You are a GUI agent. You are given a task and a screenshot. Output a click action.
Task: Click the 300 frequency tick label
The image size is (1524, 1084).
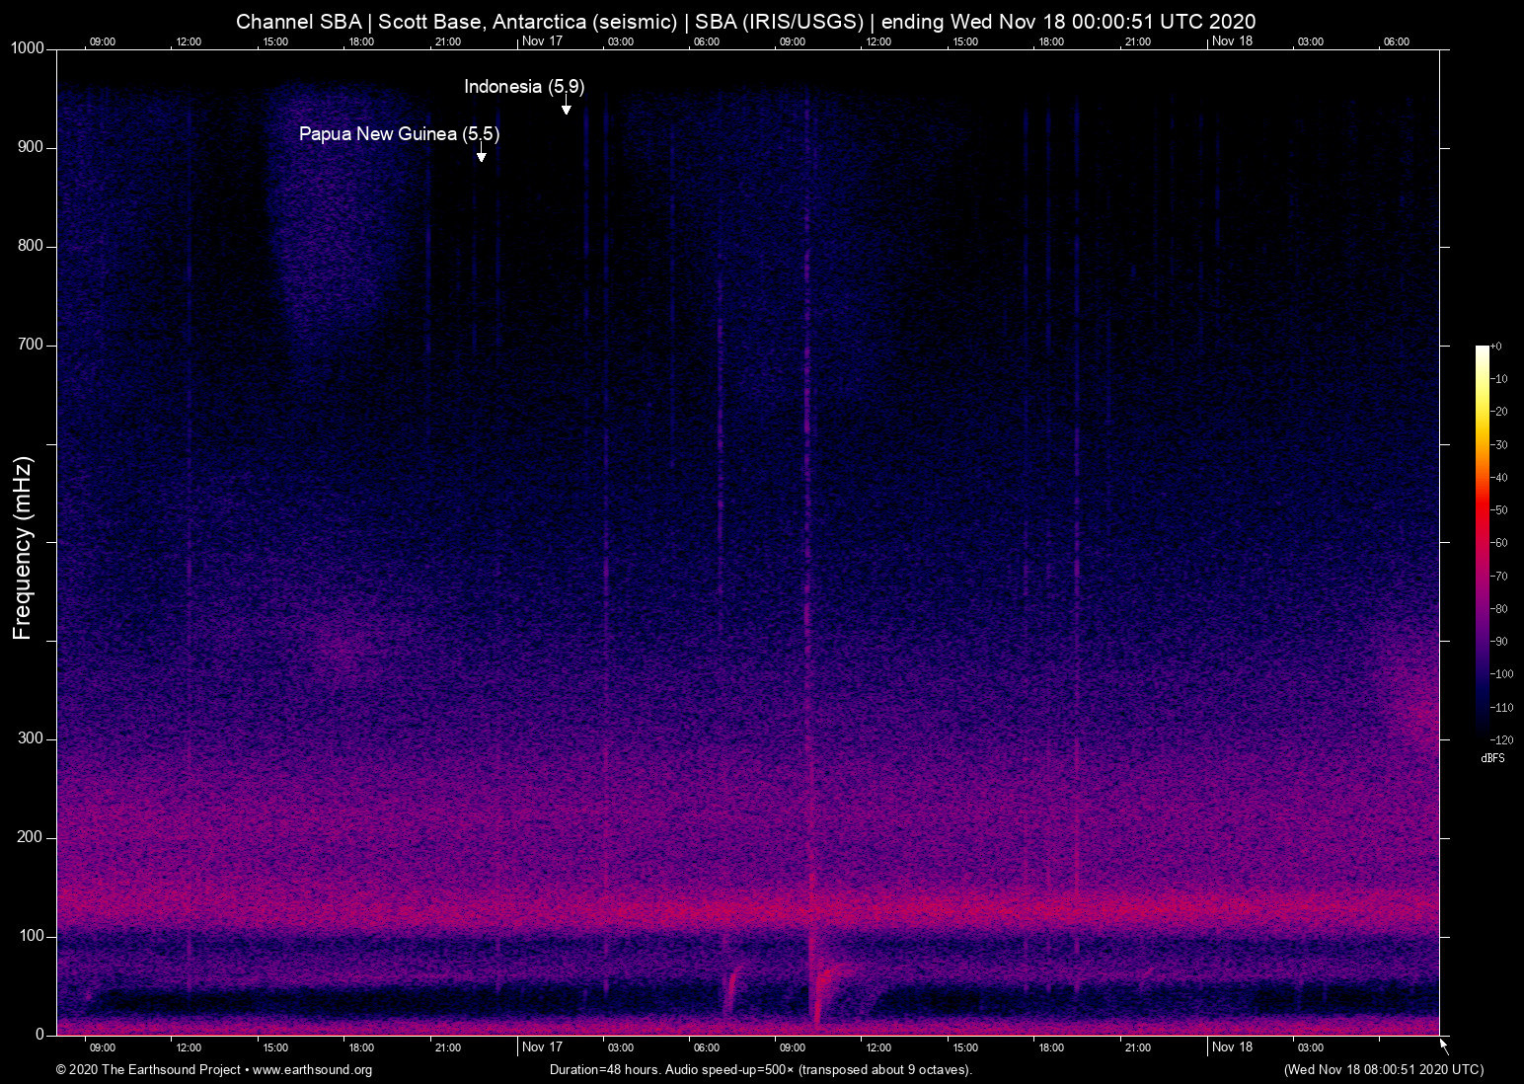(31, 738)
